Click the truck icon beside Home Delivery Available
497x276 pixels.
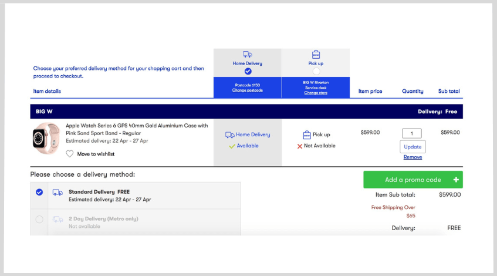[230, 135]
